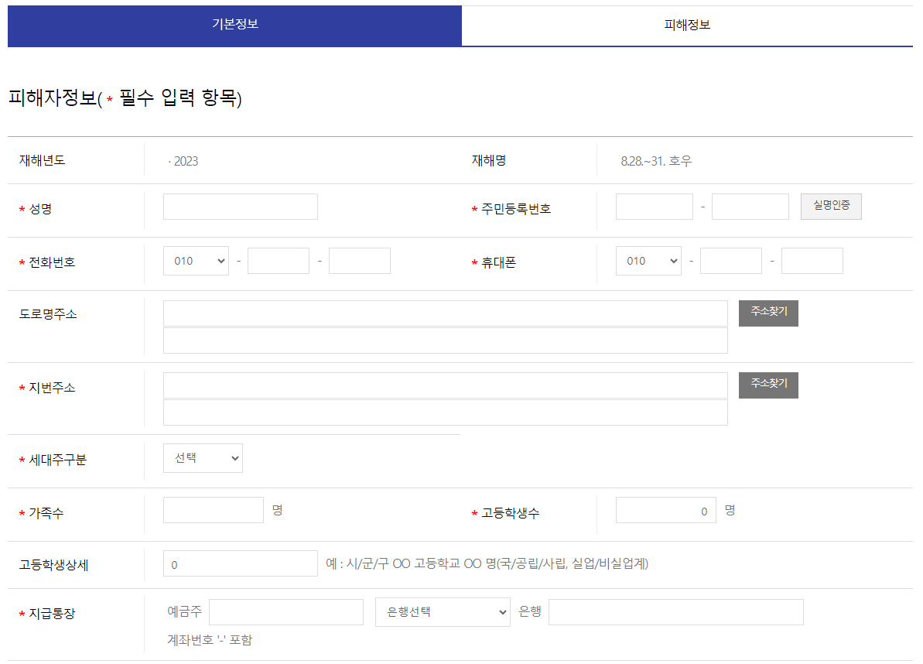Open the 은행선택 bank dropdown

click(x=443, y=611)
